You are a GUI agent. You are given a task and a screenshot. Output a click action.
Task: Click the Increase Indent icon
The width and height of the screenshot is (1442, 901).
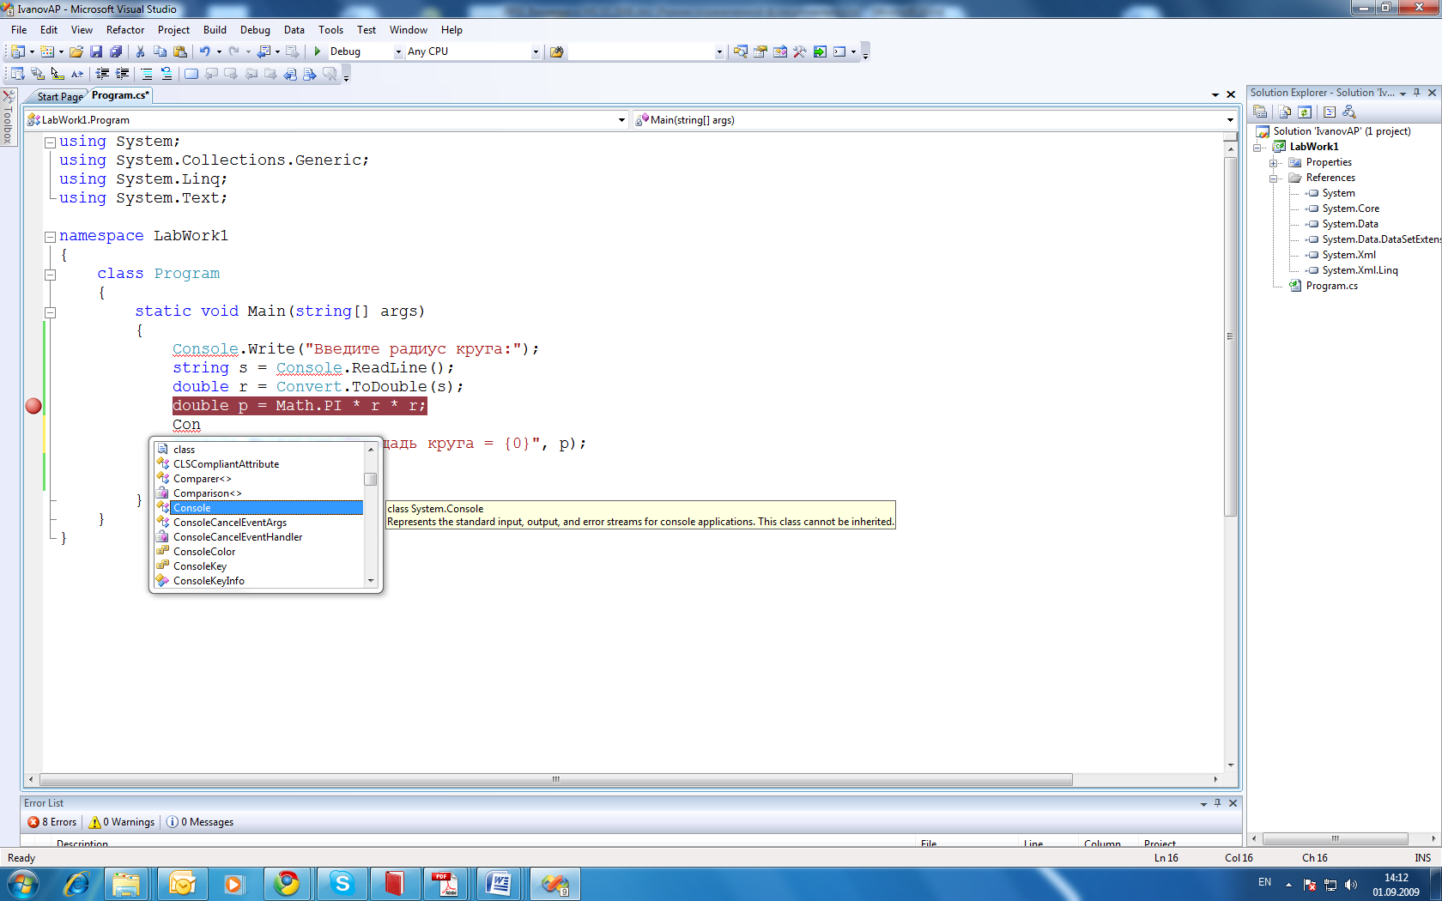coord(123,74)
